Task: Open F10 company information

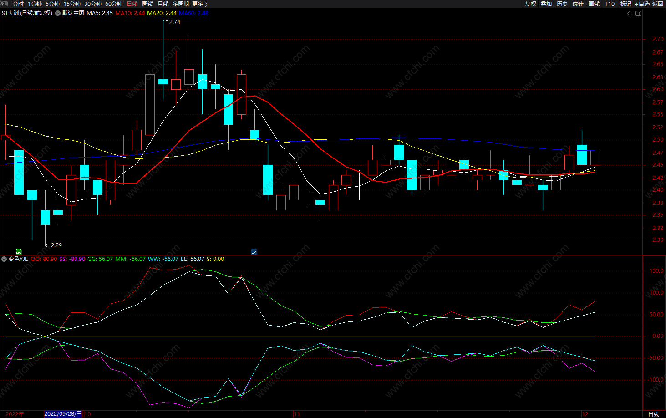Action: point(610,4)
